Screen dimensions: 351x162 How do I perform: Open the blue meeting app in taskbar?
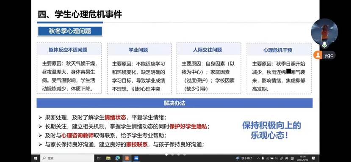[136, 158]
